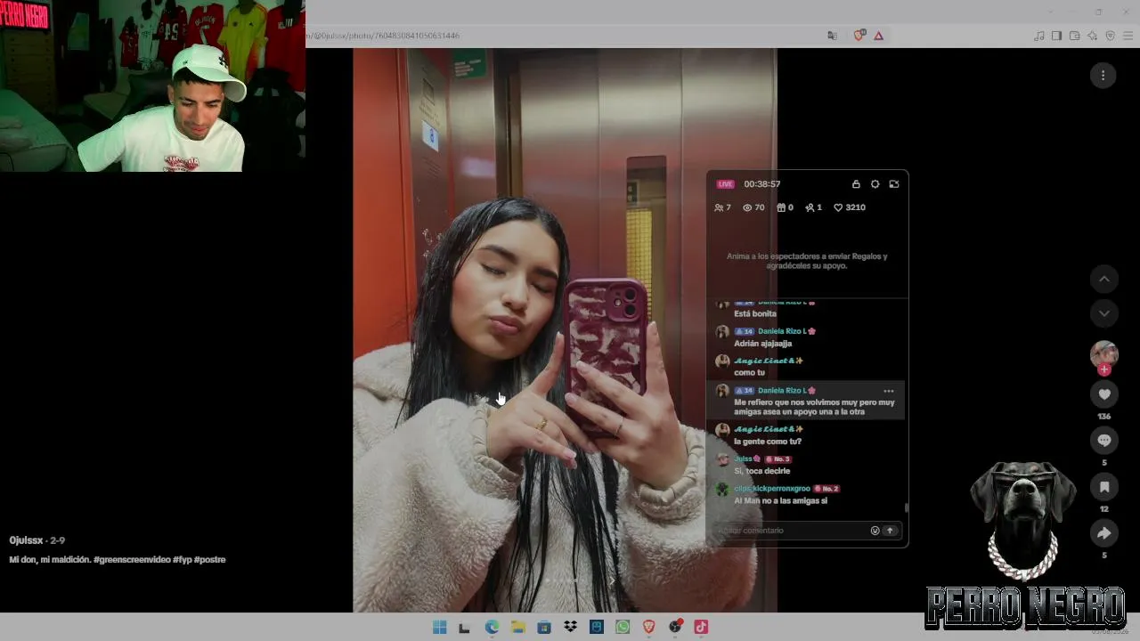This screenshot has width=1140, height=641.
Task: Click hashtag #greenscreenvideo in the caption
Action: point(132,560)
